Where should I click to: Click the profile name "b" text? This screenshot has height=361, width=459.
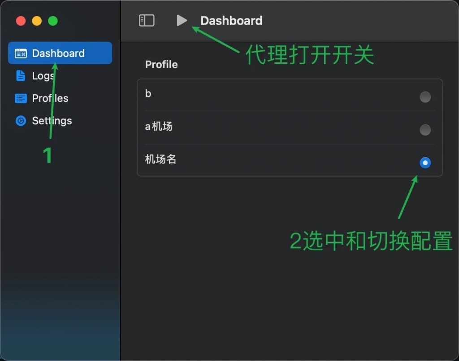pyautogui.click(x=148, y=94)
